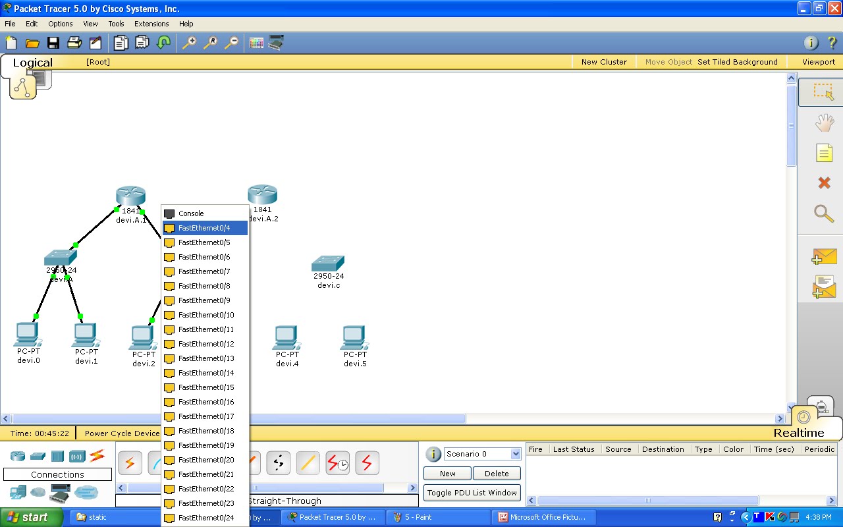Select Custom Made Devices category
Image resolution: width=843 pixels, height=527 pixels.
point(60,492)
